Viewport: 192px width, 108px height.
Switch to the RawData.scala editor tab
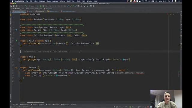click(53, 11)
